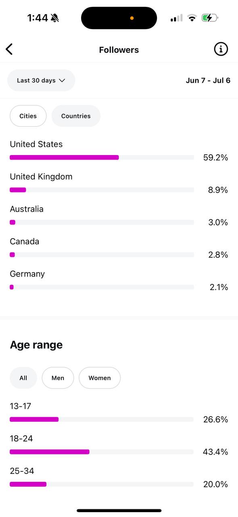Click the chevron beside Last 30 days

[x=62, y=80]
